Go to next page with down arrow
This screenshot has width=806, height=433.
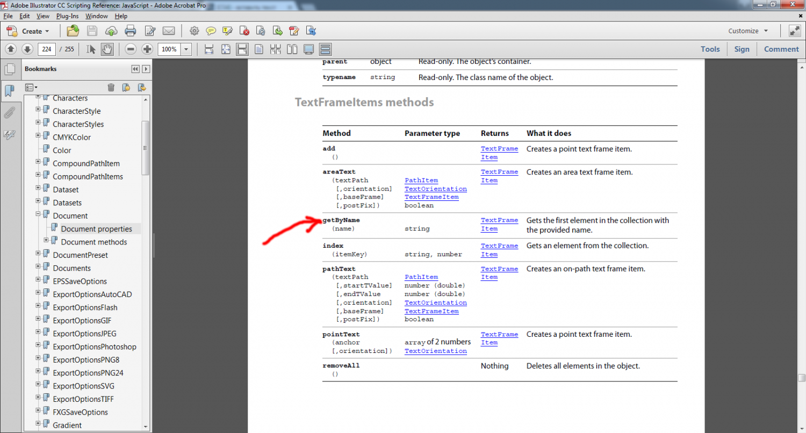[27, 49]
